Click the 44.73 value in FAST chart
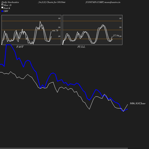The width and height of the screenshot is (149, 149). tap(55, 30)
